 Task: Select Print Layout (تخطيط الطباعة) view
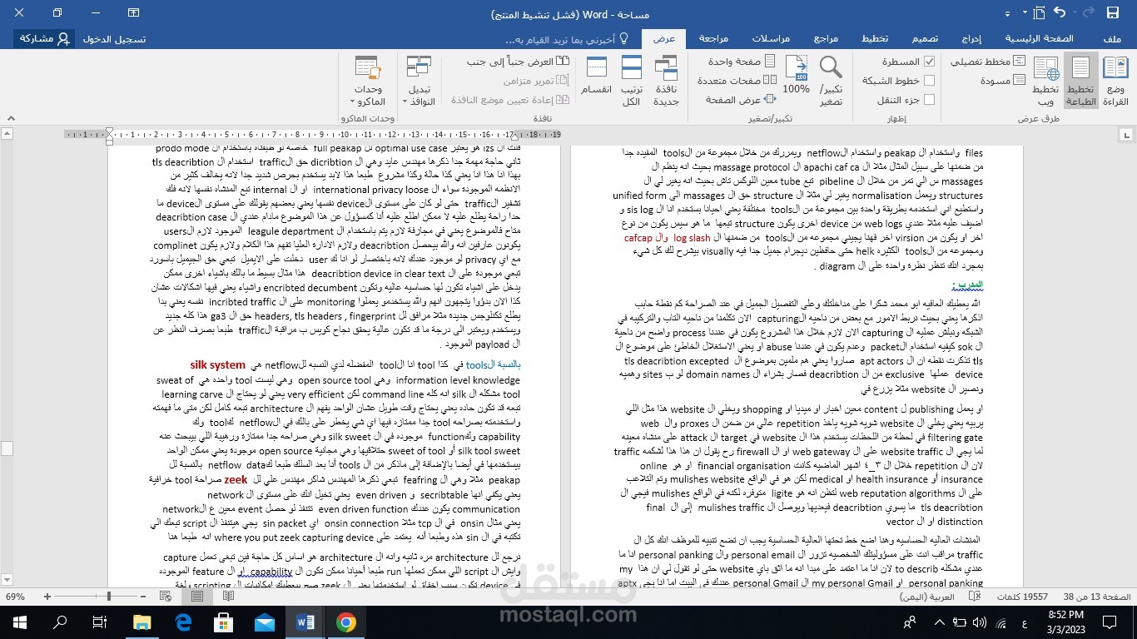point(1080,80)
